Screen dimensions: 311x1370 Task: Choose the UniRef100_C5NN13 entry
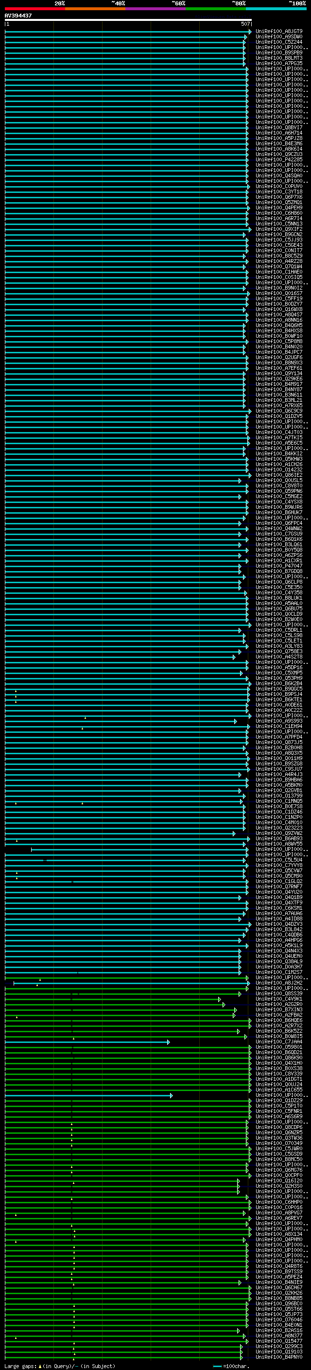click(x=279, y=224)
